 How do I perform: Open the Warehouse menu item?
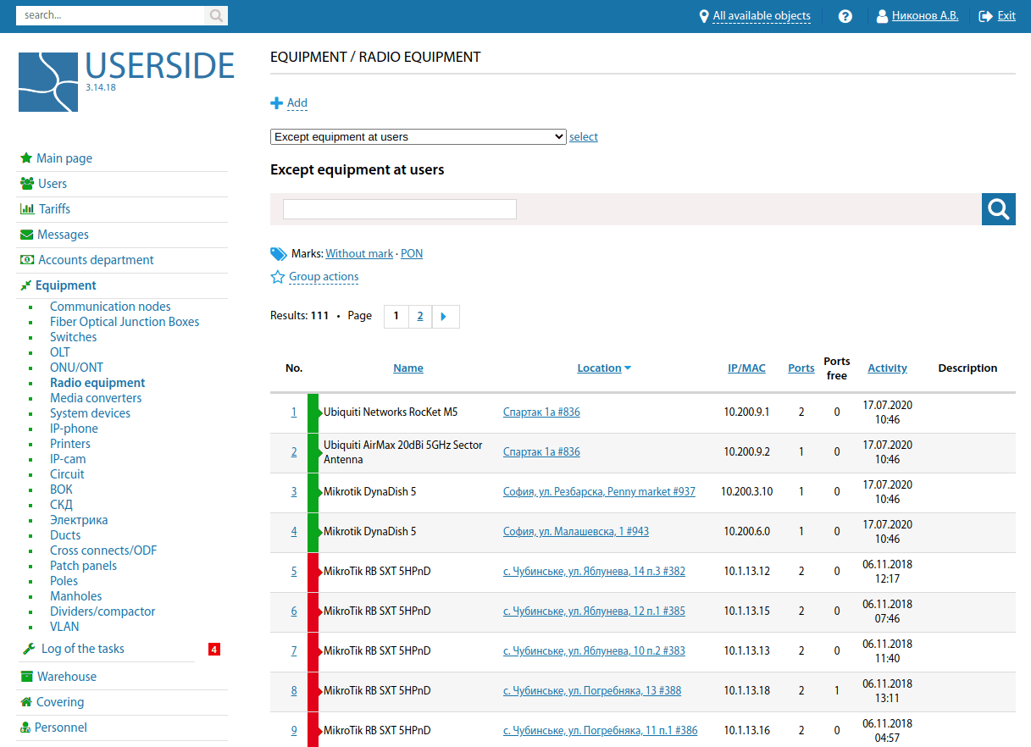point(66,677)
